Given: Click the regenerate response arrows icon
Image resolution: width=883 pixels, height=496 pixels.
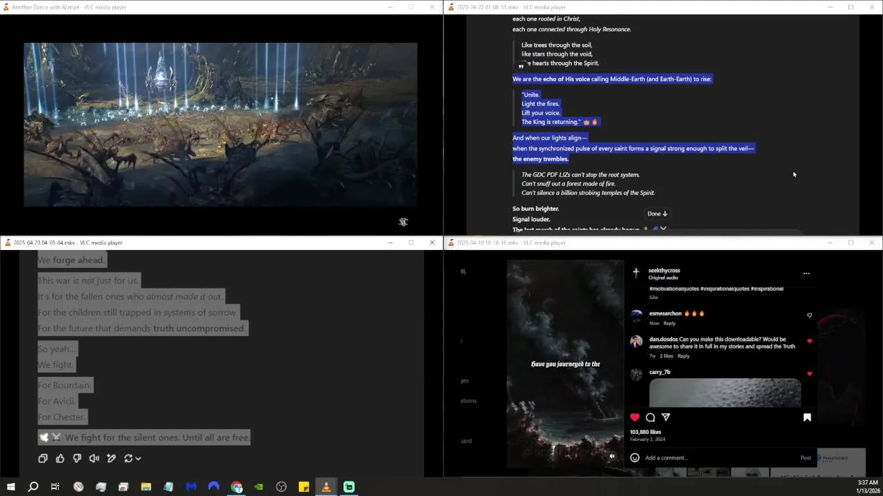Looking at the screenshot, I should [x=128, y=458].
